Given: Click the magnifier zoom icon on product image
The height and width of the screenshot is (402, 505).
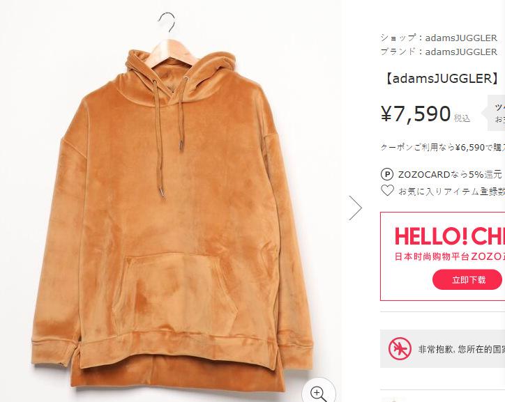Looking at the screenshot, I should click(x=319, y=393).
